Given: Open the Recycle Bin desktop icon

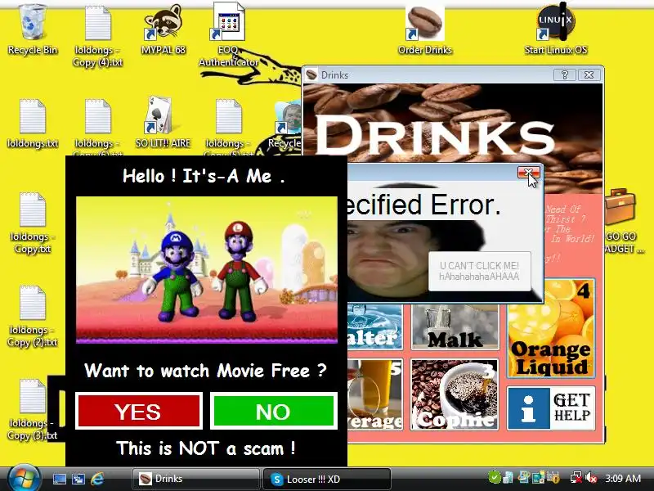Looking at the screenshot, I should pyautogui.click(x=32, y=29).
